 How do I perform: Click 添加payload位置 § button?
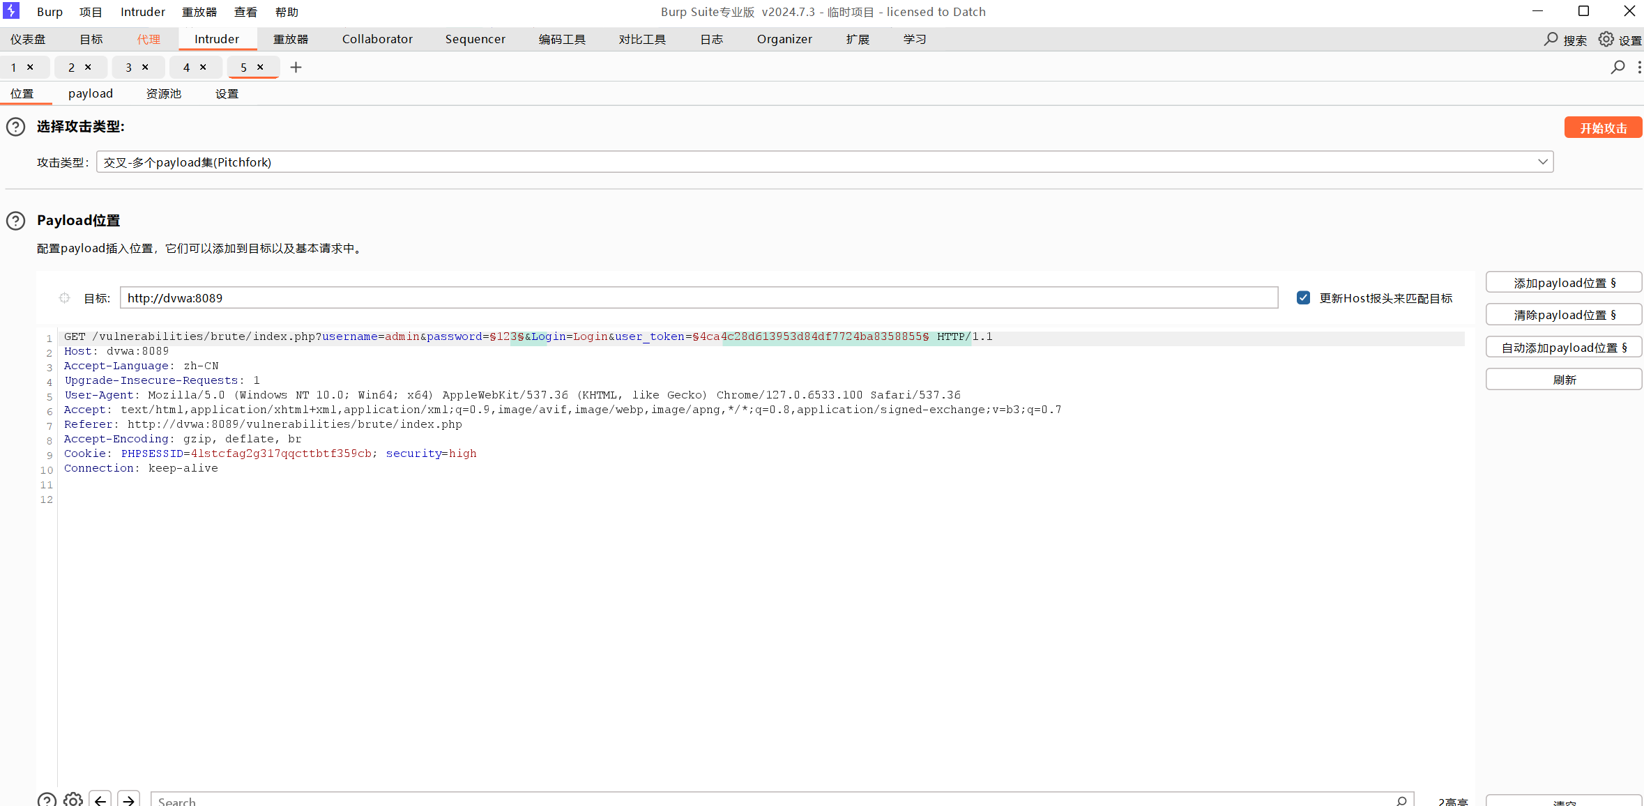(x=1564, y=283)
